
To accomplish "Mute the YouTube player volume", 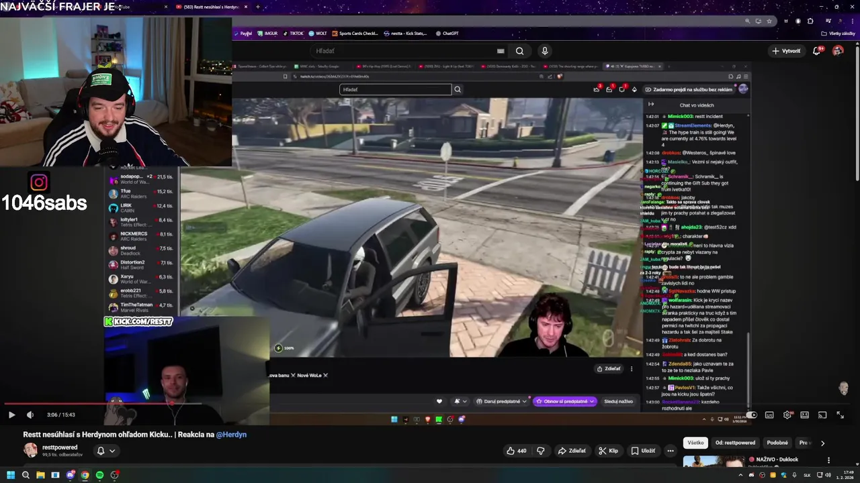I will click(30, 415).
